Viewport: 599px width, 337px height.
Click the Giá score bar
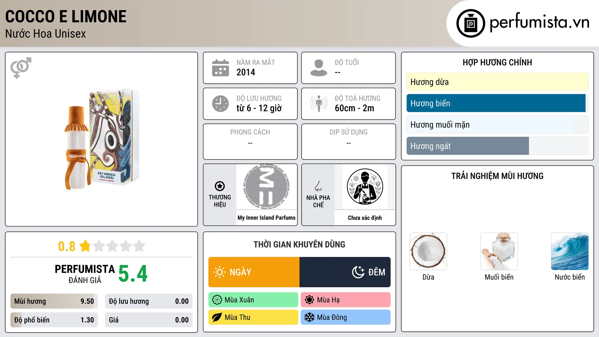pyautogui.click(x=149, y=320)
